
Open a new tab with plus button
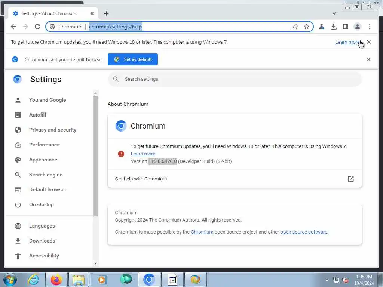tap(106, 13)
